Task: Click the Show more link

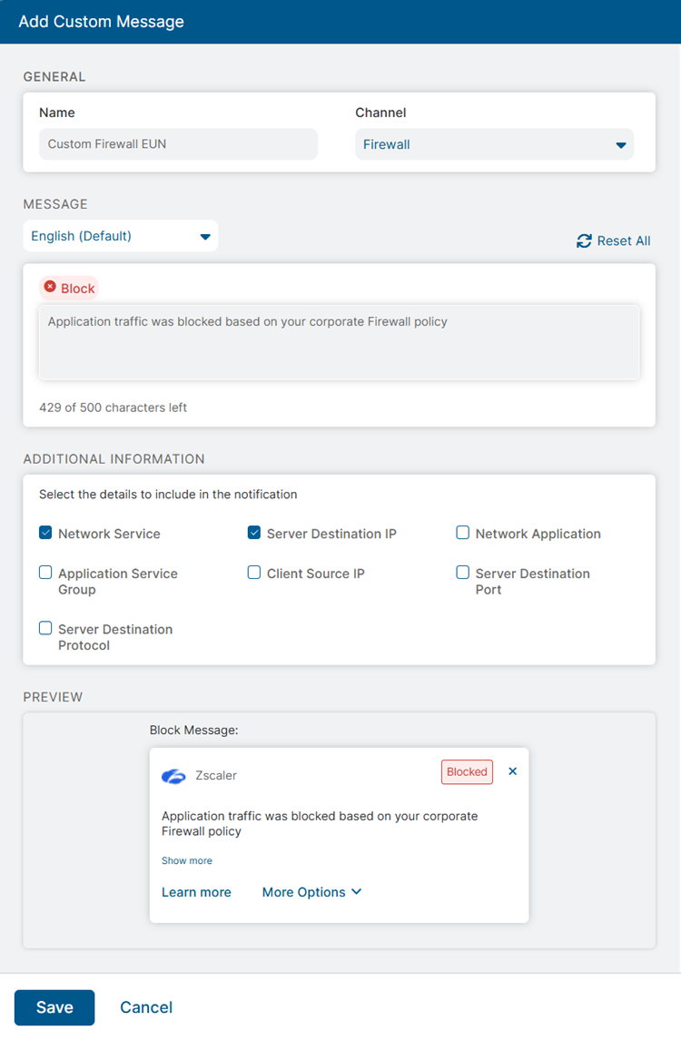Action: (x=187, y=860)
